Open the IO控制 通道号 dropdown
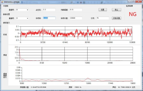This screenshot has height=91, width=143. (x=22, y=10)
